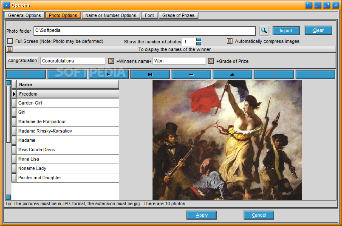
Task: Switch to Name or Number Options tab
Action: tap(111, 15)
